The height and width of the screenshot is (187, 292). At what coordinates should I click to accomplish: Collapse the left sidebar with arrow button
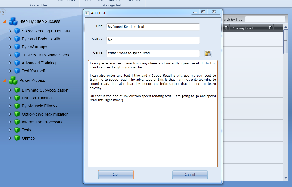pos(3,12)
